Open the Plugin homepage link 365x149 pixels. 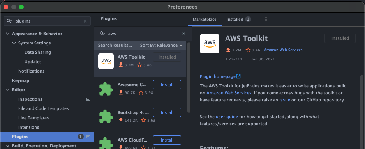(218, 76)
